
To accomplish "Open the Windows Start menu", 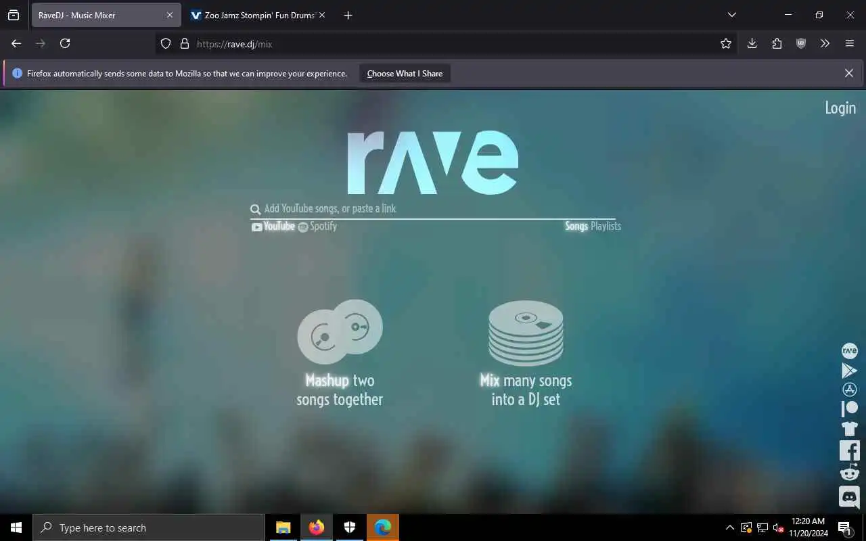I will coord(16,527).
